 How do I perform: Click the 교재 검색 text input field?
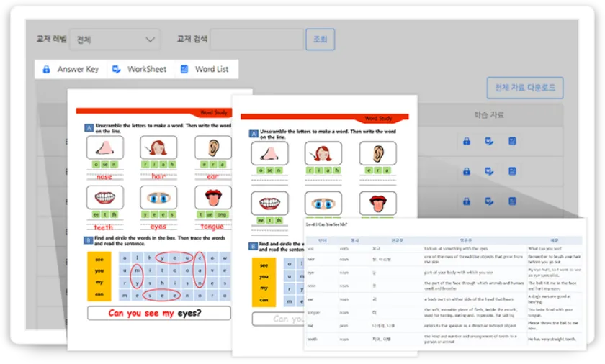click(257, 40)
